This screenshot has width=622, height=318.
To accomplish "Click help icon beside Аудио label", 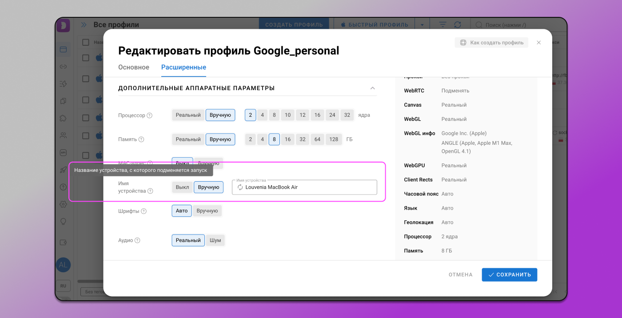I will 137,241.
